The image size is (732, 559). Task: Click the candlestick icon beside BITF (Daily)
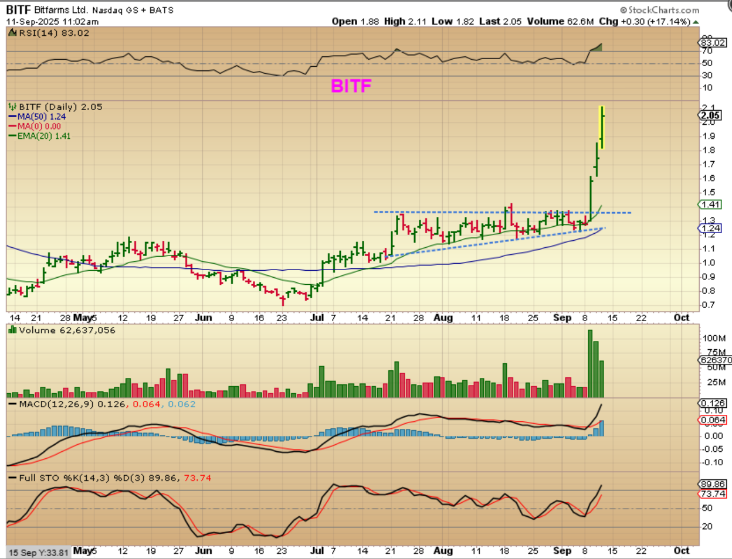12,107
